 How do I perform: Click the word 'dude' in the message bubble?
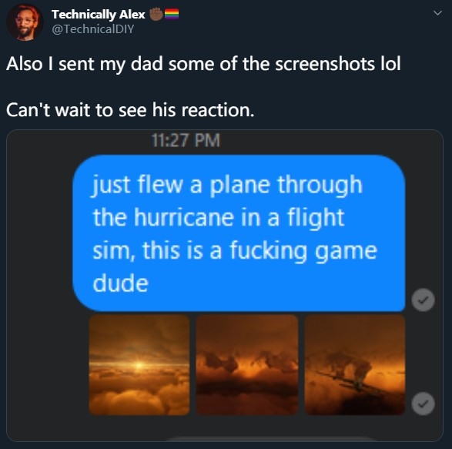click(x=120, y=283)
